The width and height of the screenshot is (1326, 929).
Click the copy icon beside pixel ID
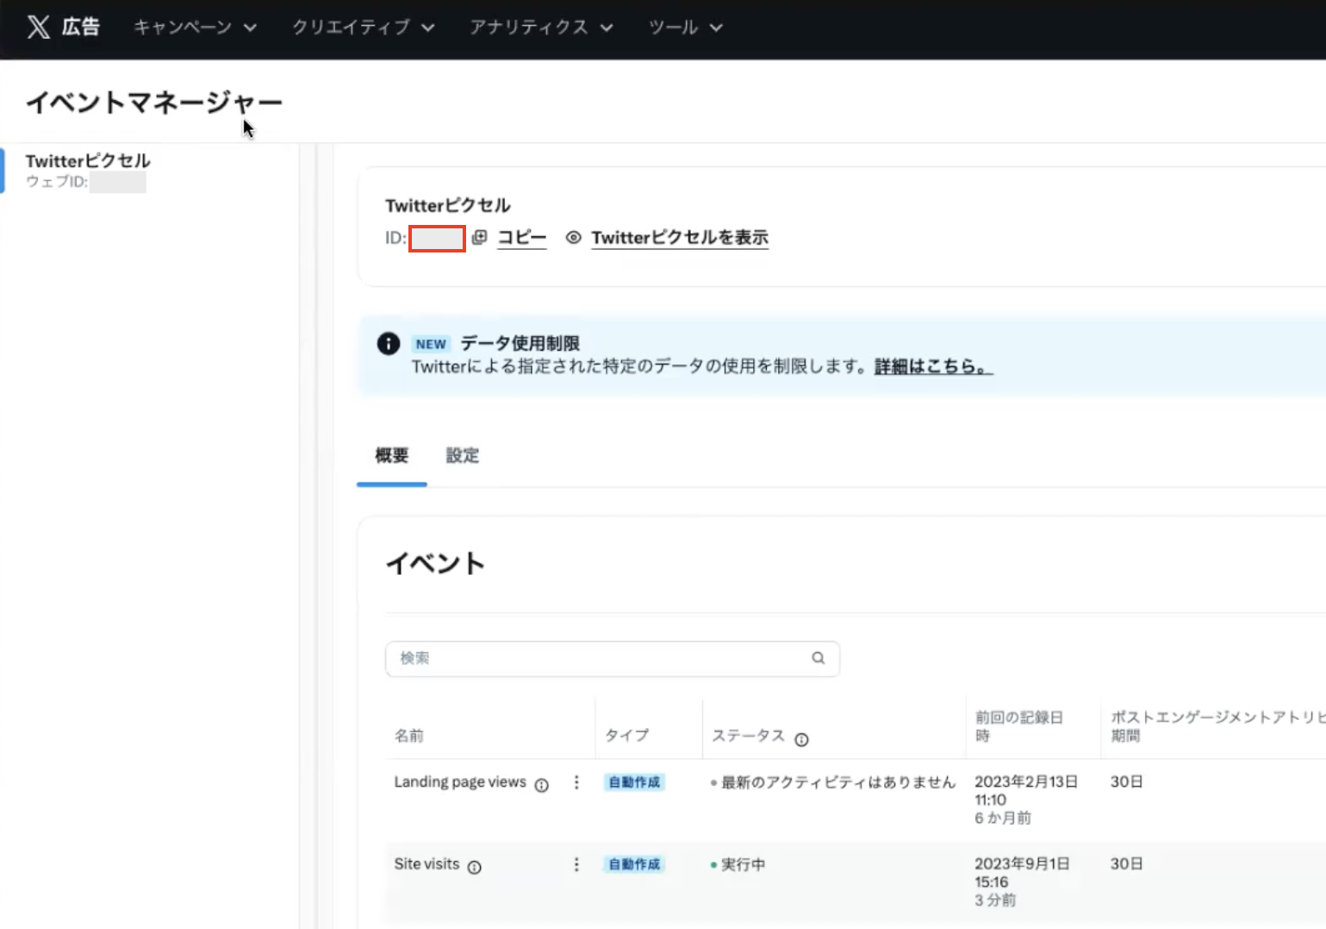pyautogui.click(x=480, y=237)
